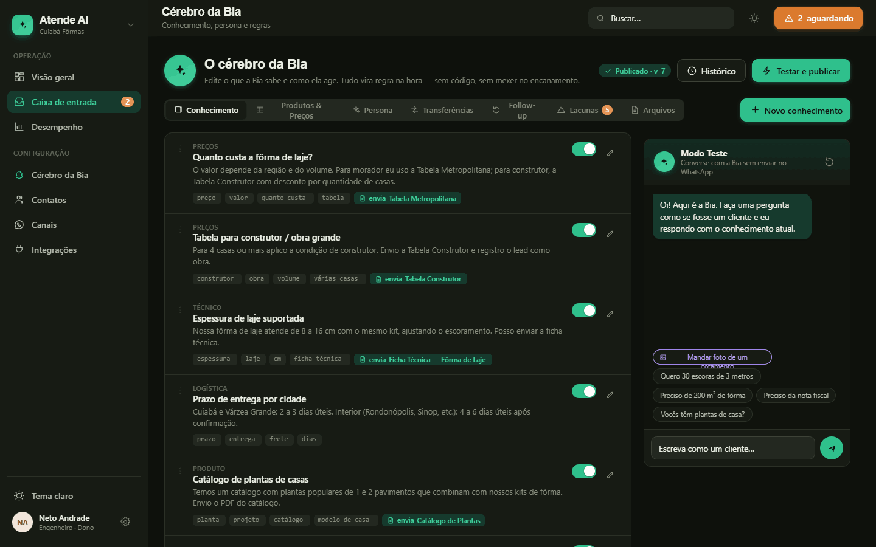Viewport: 876px width, 547px height.
Task: Open the 2 aguardando alert button
Action: coord(818,18)
